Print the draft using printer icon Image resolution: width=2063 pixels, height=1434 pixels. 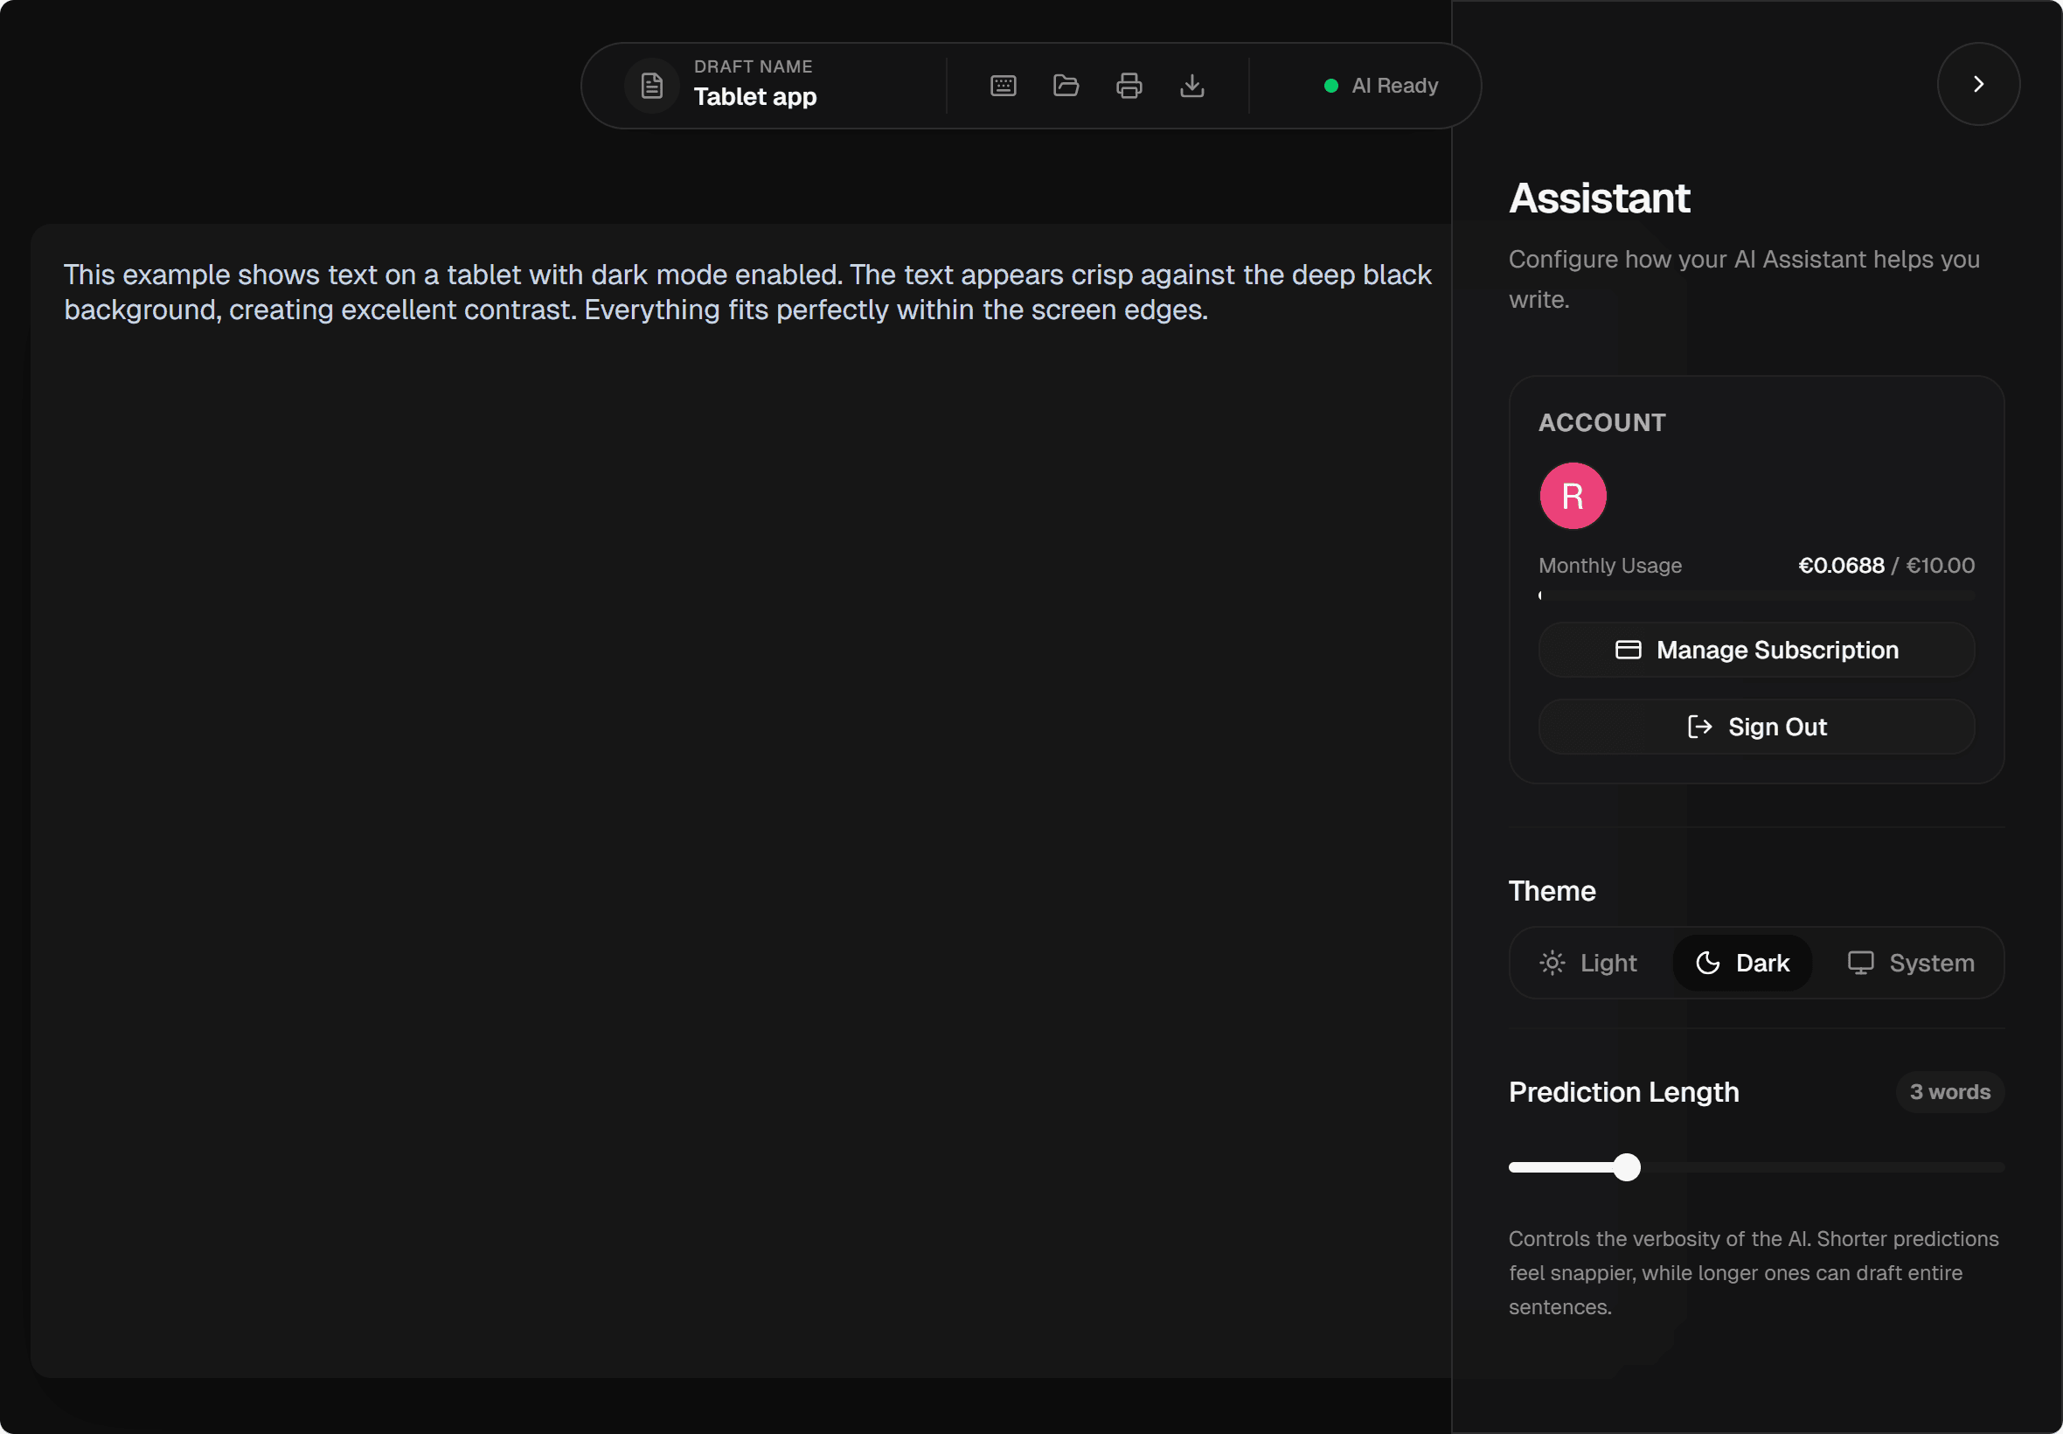(x=1128, y=87)
